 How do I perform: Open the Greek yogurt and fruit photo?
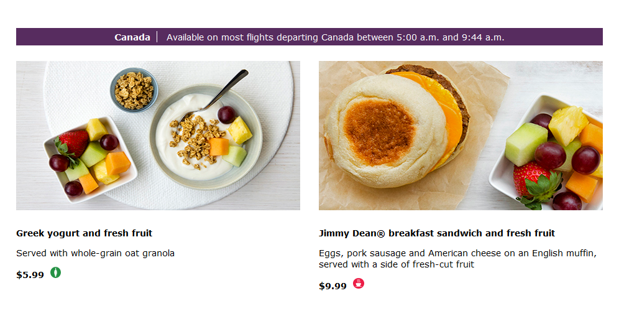coord(158,135)
